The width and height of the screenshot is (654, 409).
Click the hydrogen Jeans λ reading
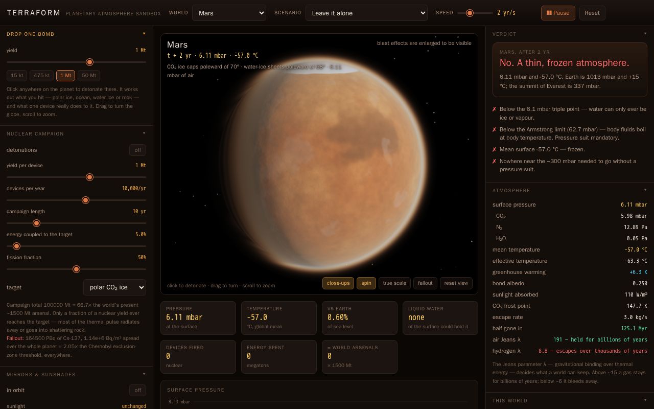(x=593, y=351)
